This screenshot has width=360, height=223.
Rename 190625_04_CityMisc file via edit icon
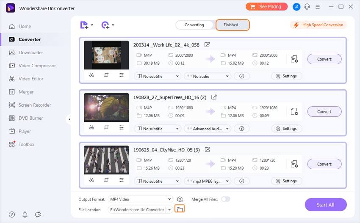coord(208,150)
